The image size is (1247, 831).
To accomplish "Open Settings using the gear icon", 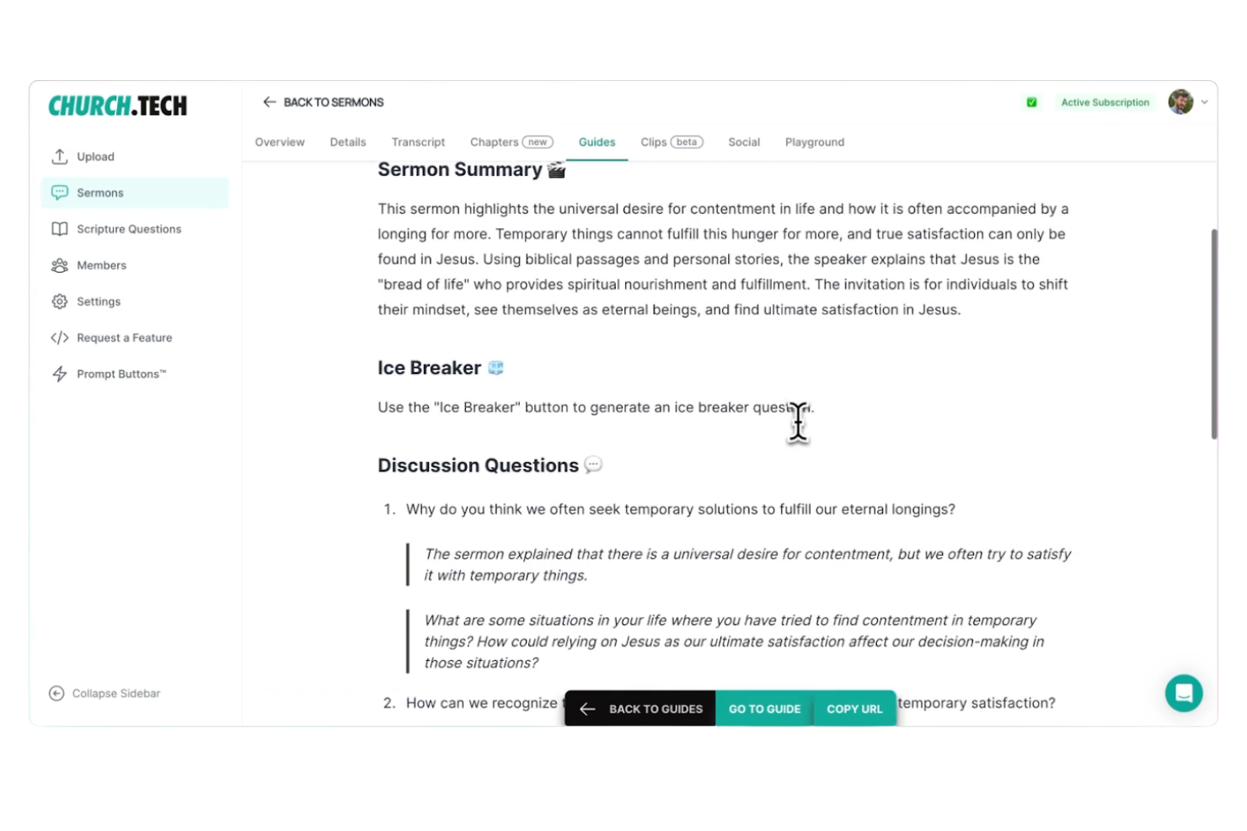I will click(x=59, y=301).
